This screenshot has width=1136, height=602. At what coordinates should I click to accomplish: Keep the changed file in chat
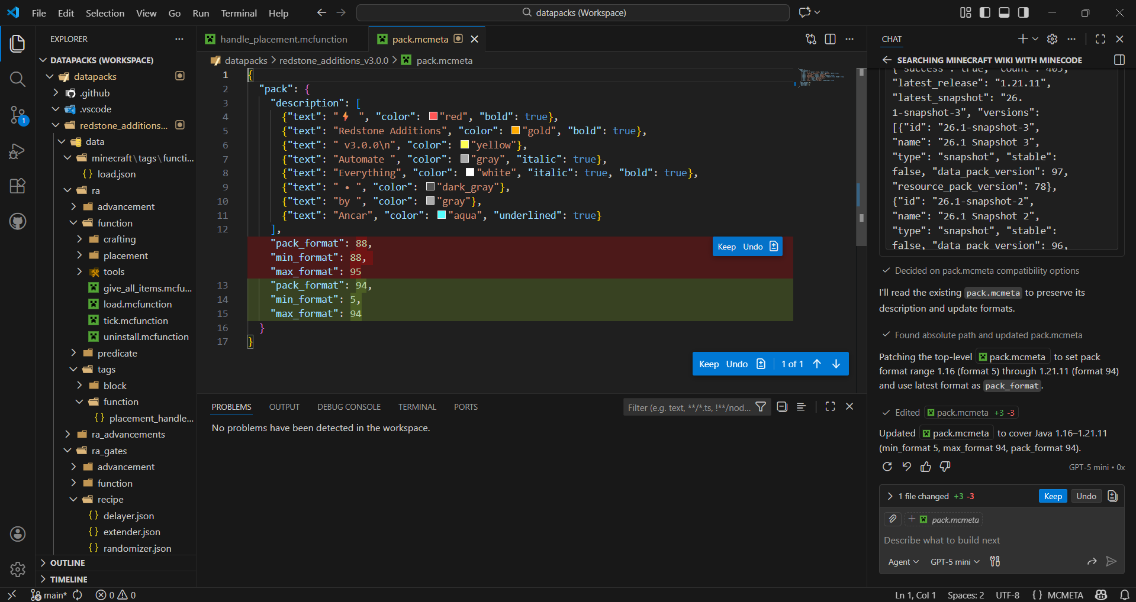tap(1053, 496)
